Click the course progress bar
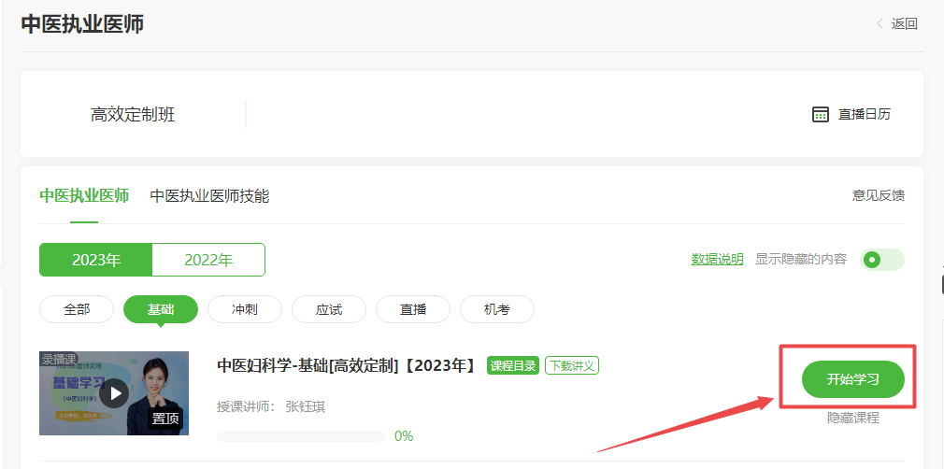This screenshot has height=469, width=944. [x=300, y=436]
